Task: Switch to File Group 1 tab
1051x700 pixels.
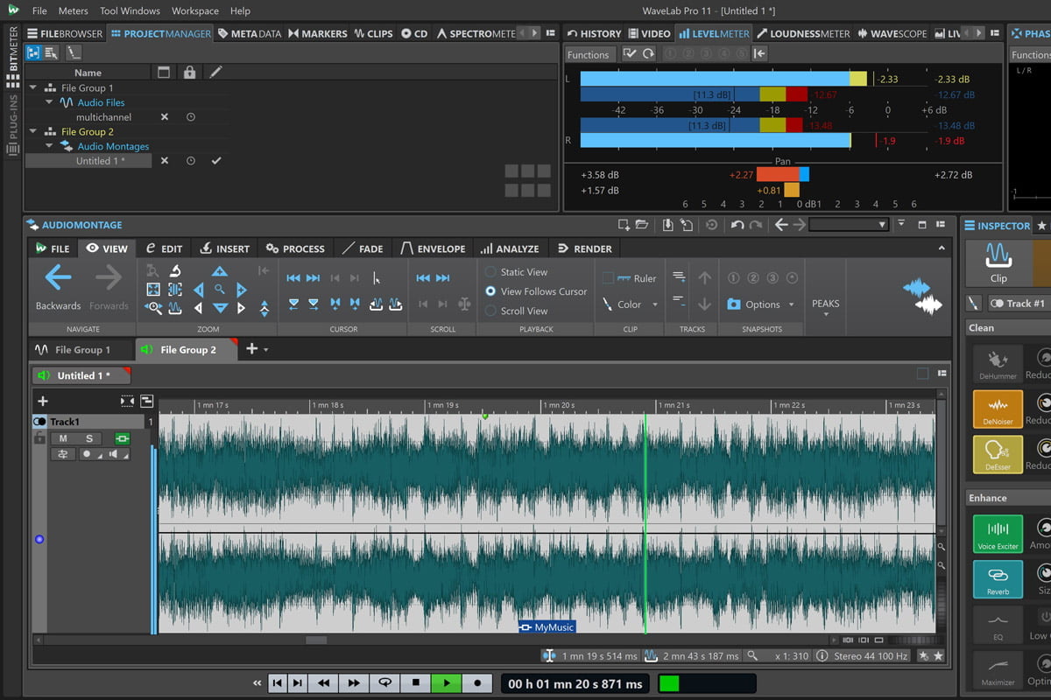Action: (x=81, y=350)
